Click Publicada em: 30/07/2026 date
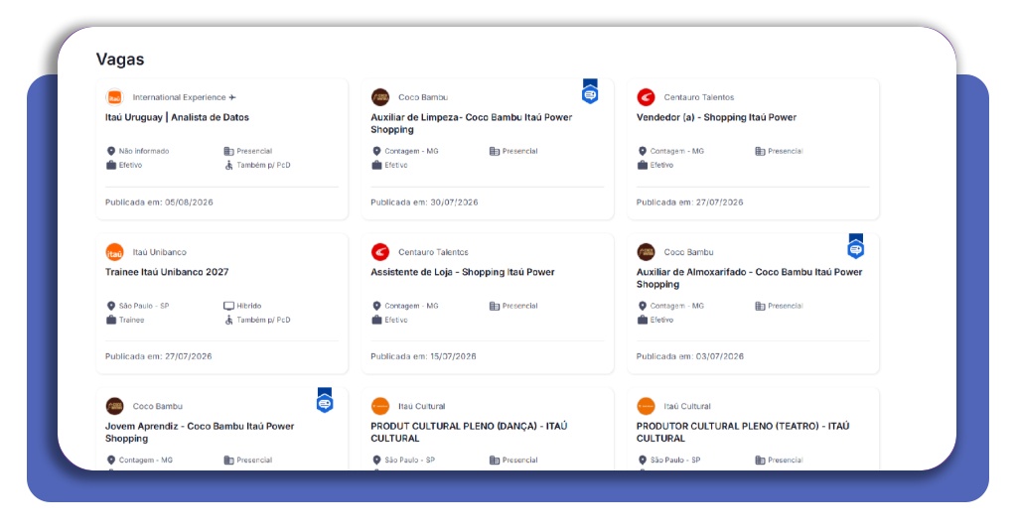 coord(424,202)
